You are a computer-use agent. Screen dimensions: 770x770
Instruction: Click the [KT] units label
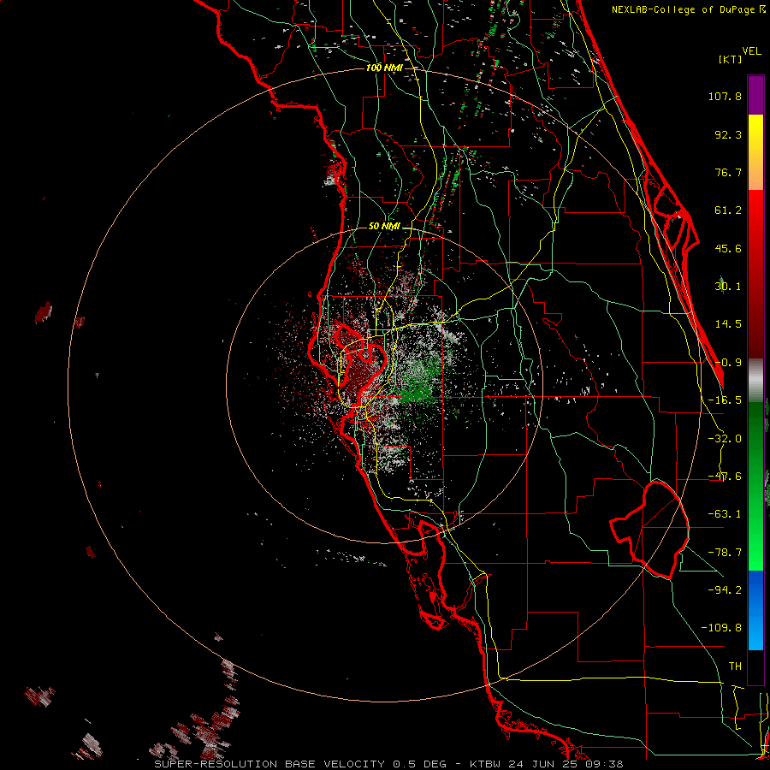(730, 59)
